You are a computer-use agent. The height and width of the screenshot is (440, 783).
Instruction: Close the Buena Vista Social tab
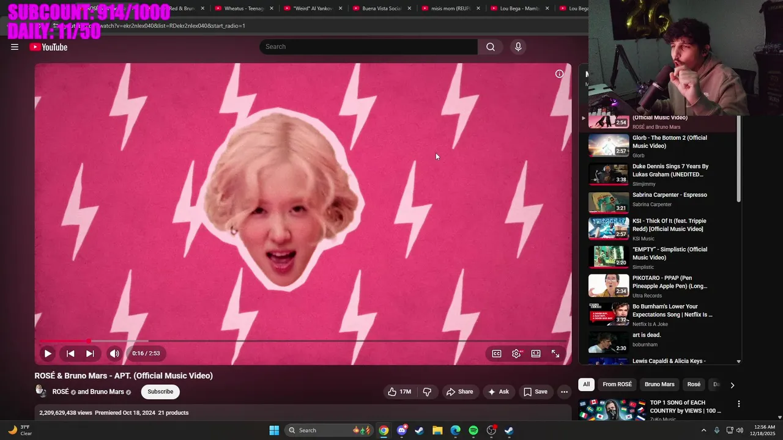[409, 9]
